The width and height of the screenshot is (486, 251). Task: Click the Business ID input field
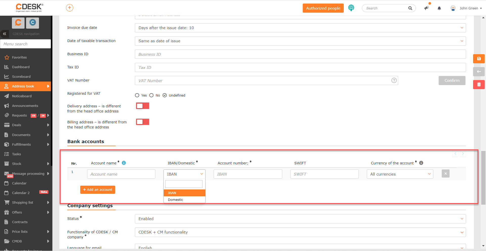point(300,54)
